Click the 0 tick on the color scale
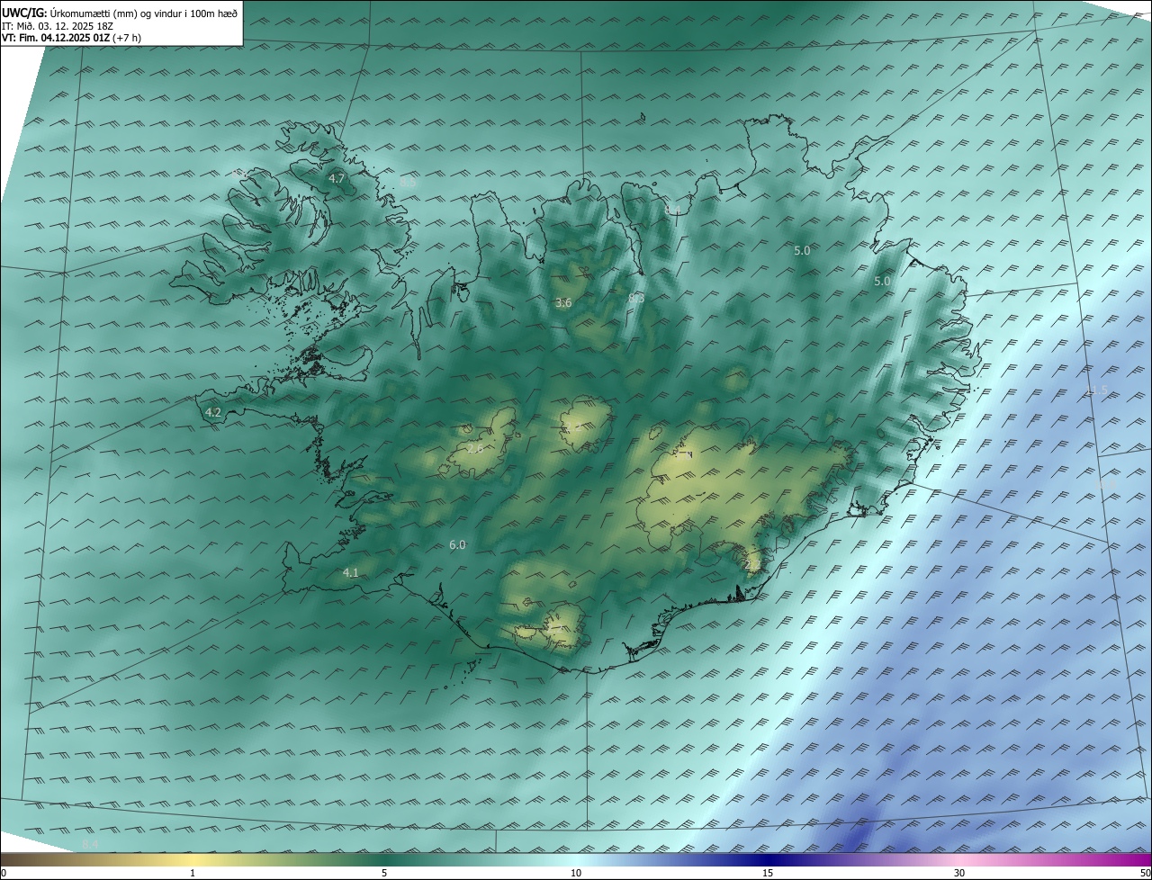 click(x=4, y=873)
